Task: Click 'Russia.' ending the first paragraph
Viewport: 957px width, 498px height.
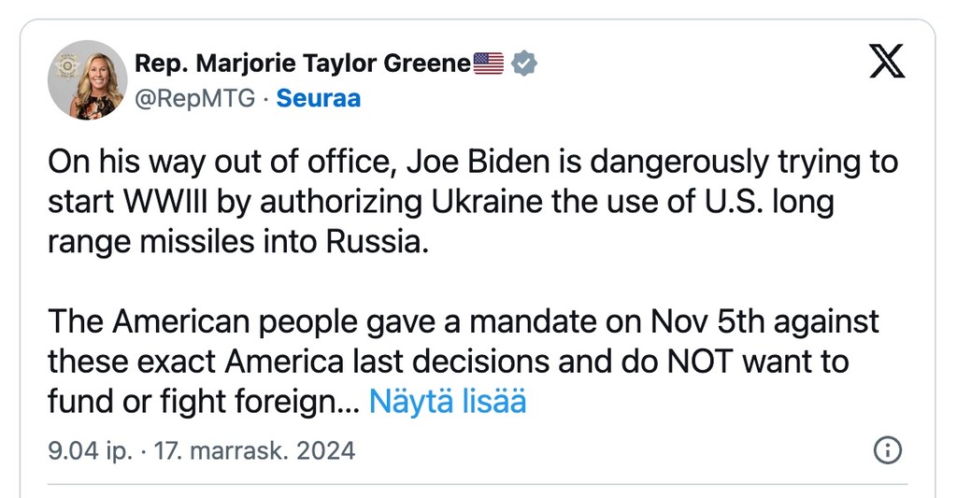Action: pos(378,242)
